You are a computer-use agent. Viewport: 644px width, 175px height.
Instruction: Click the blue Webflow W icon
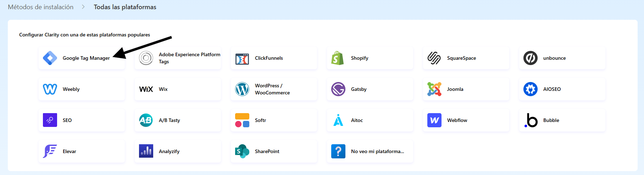point(434,120)
